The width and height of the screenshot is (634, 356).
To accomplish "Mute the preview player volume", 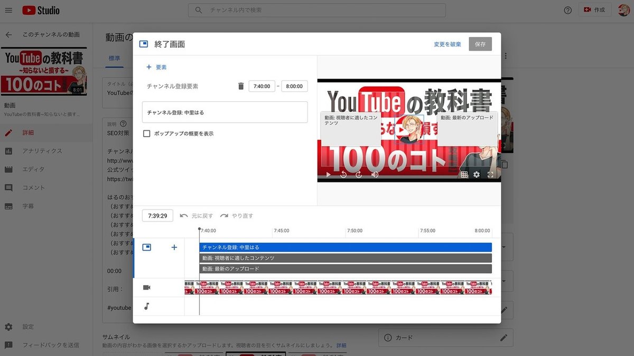I will [375, 174].
